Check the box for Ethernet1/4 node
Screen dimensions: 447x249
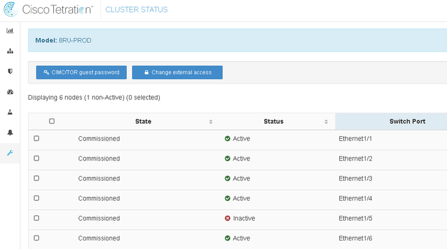(x=37, y=198)
